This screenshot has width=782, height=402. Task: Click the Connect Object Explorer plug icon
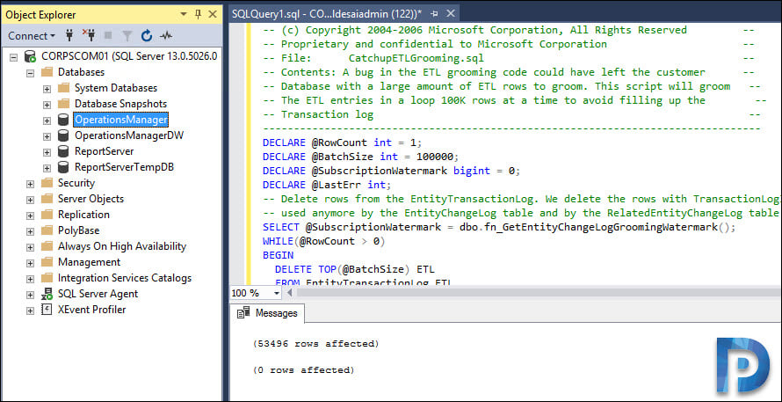69,35
